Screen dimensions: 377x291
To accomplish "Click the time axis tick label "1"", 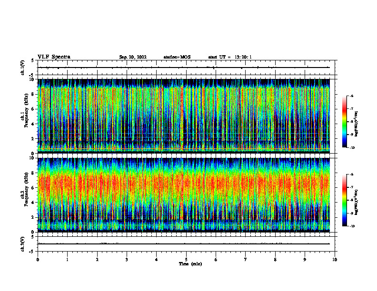I will pos(68,260).
